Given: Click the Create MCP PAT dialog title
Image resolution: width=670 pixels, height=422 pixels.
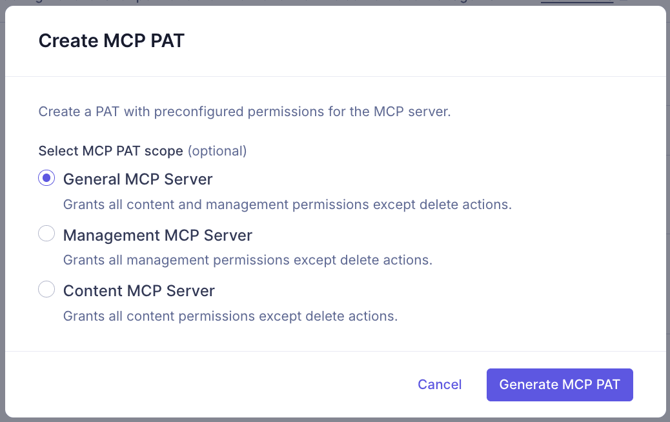Looking at the screenshot, I should [111, 40].
